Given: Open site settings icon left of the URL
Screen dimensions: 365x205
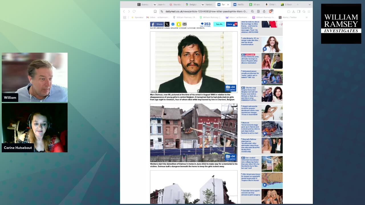Looking at the screenshot, I should (x=162, y=11).
